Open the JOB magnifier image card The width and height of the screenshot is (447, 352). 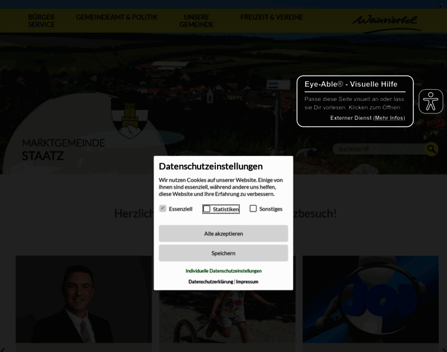coord(371,299)
